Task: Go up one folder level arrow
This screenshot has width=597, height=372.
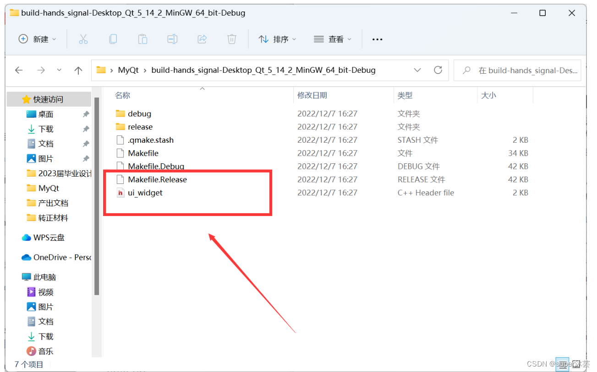Action: tap(78, 70)
